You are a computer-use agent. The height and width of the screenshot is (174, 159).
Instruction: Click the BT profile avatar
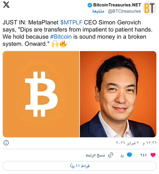(150, 8)
